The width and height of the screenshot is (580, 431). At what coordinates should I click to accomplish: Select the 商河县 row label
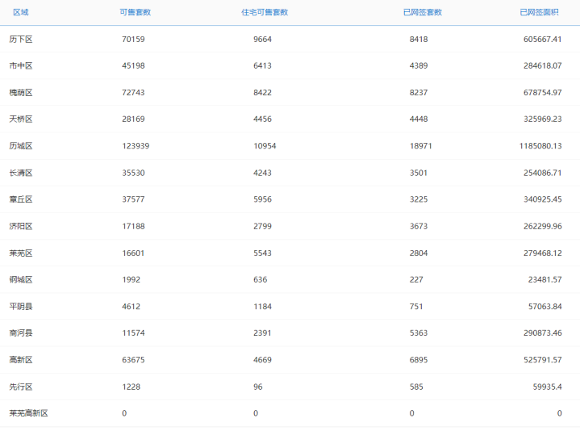(21, 333)
